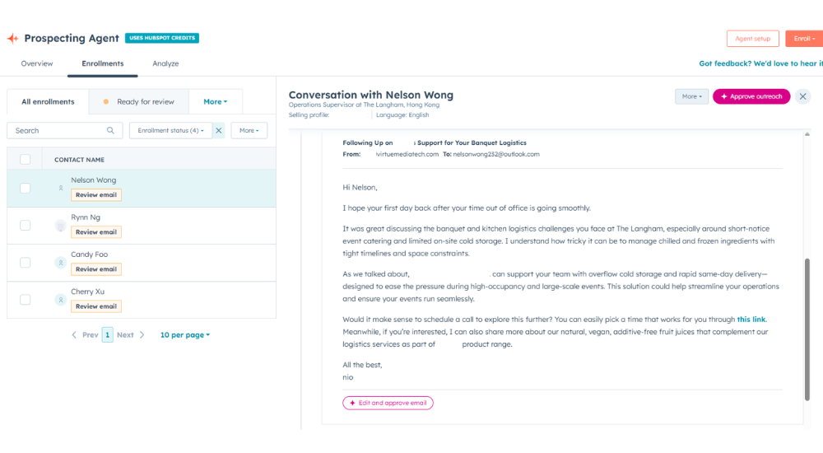
Task: Click Rynn Ng's contact avatar icon
Action: [x=60, y=226]
